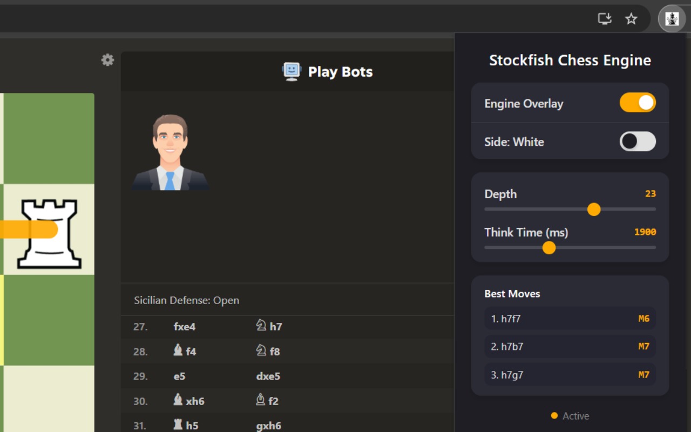Go to black's move gxh6
This screenshot has width=691, height=432.
click(x=268, y=426)
